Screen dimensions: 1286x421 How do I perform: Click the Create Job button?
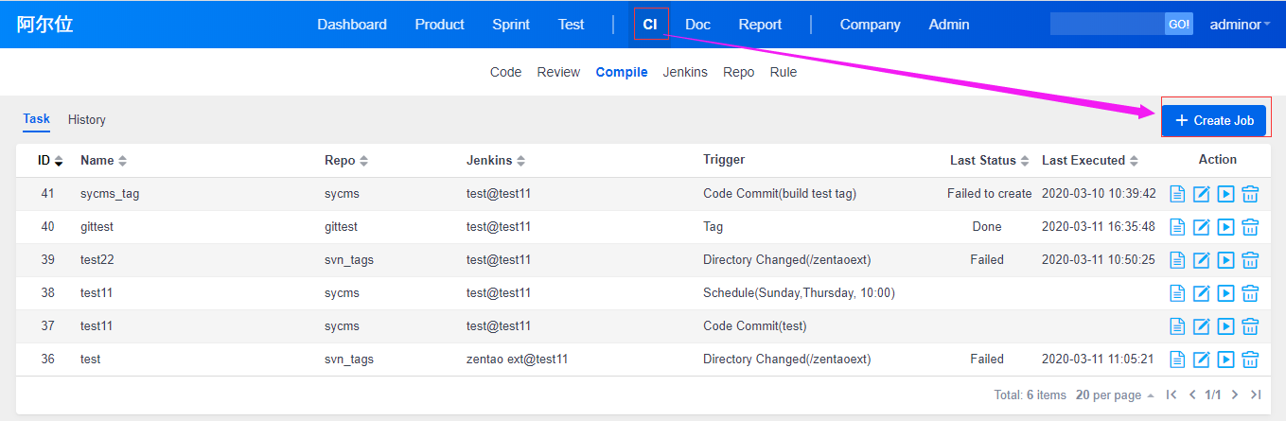[1214, 121]
